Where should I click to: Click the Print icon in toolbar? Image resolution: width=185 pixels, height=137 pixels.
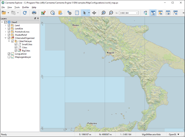(34, 13)
